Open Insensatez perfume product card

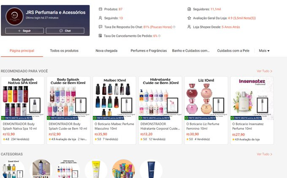click(x=252, y=110)
